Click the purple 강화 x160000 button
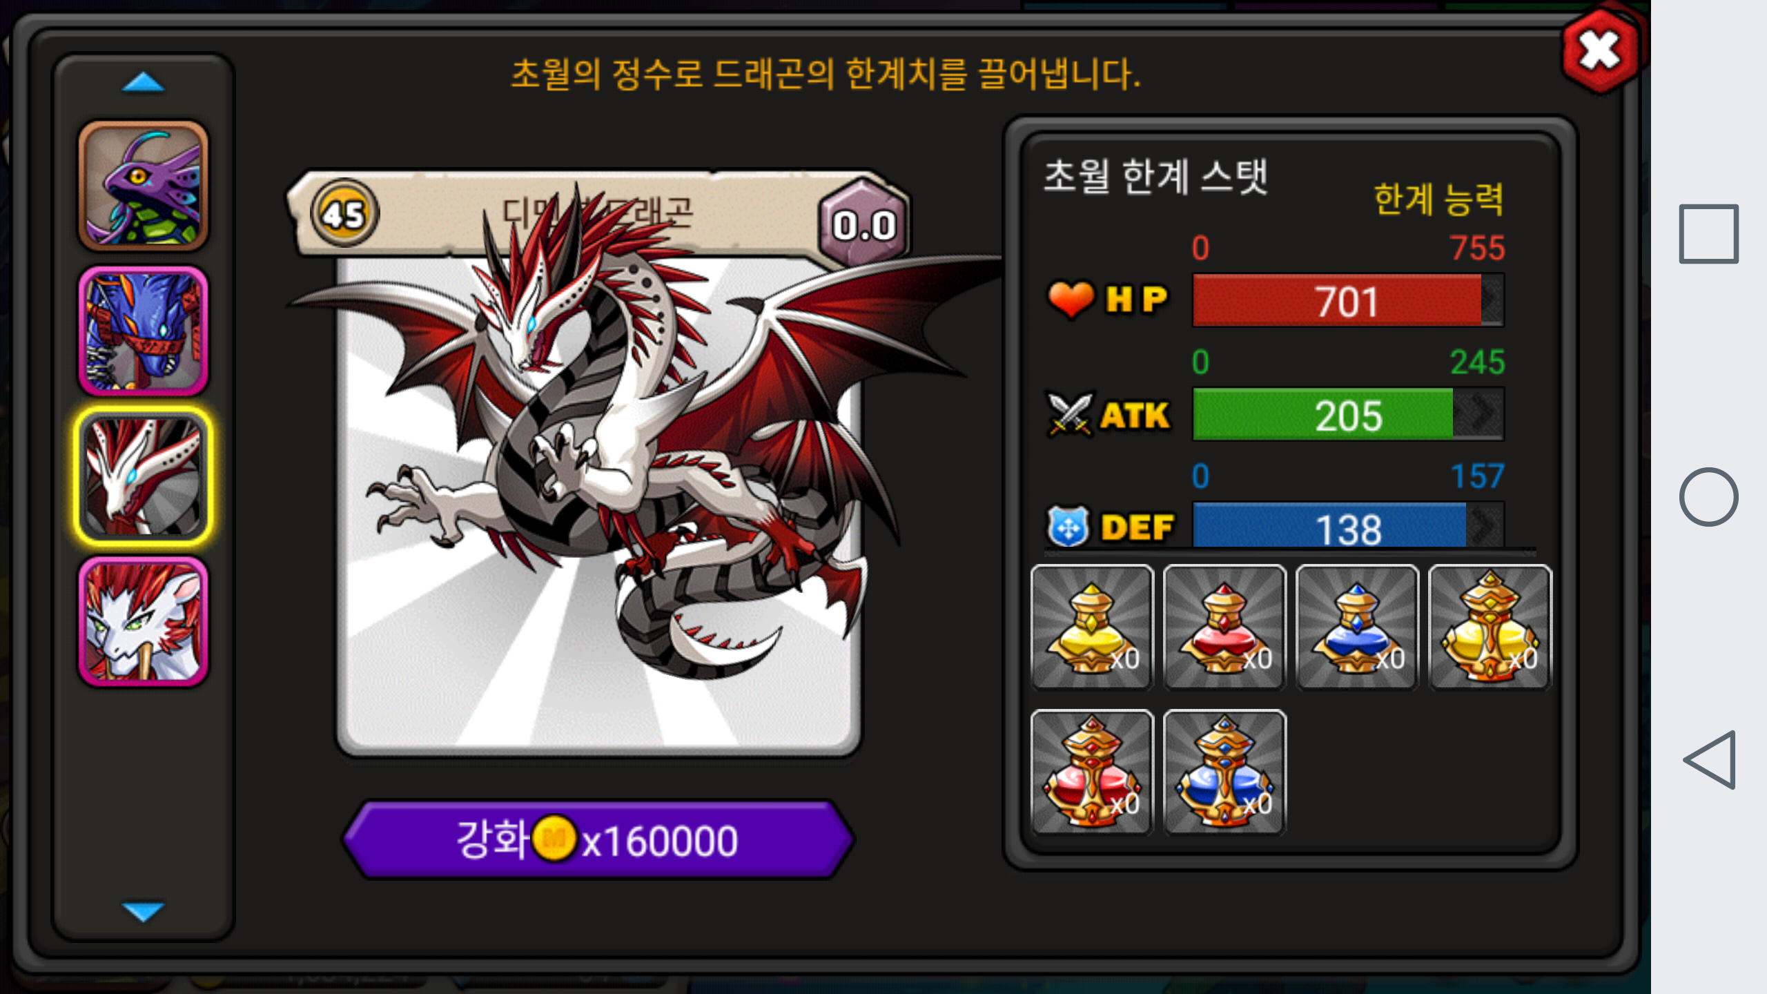Viewport: 1767px width, 994px height. point(598,839)
